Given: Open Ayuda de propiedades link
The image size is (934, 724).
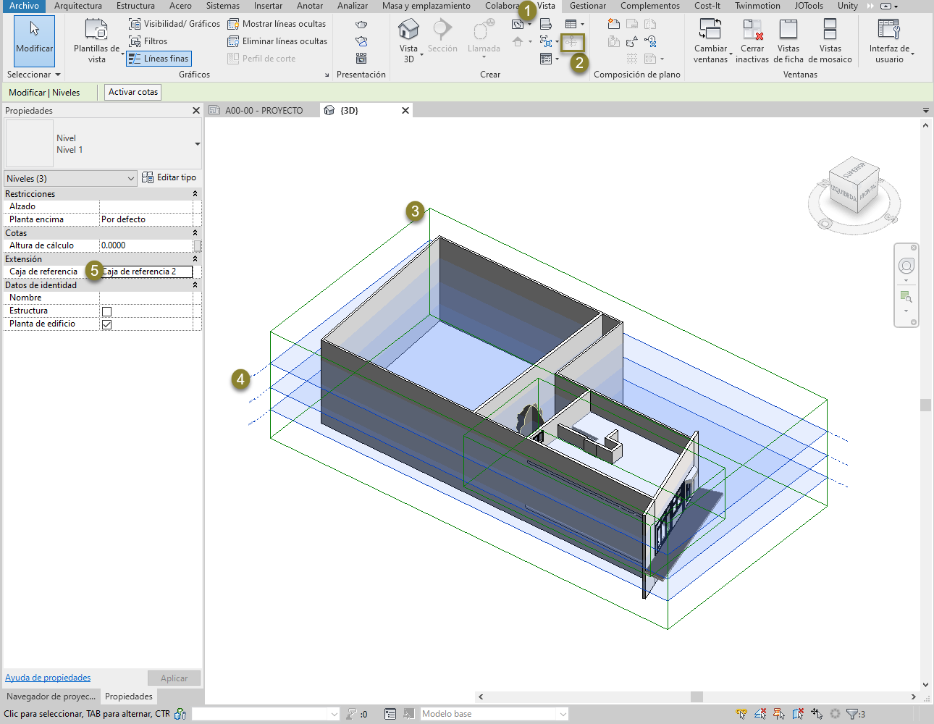Looking at the screenshot, I should (48, 678).
